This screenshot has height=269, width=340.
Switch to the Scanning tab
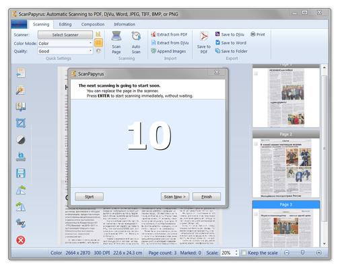41,24
